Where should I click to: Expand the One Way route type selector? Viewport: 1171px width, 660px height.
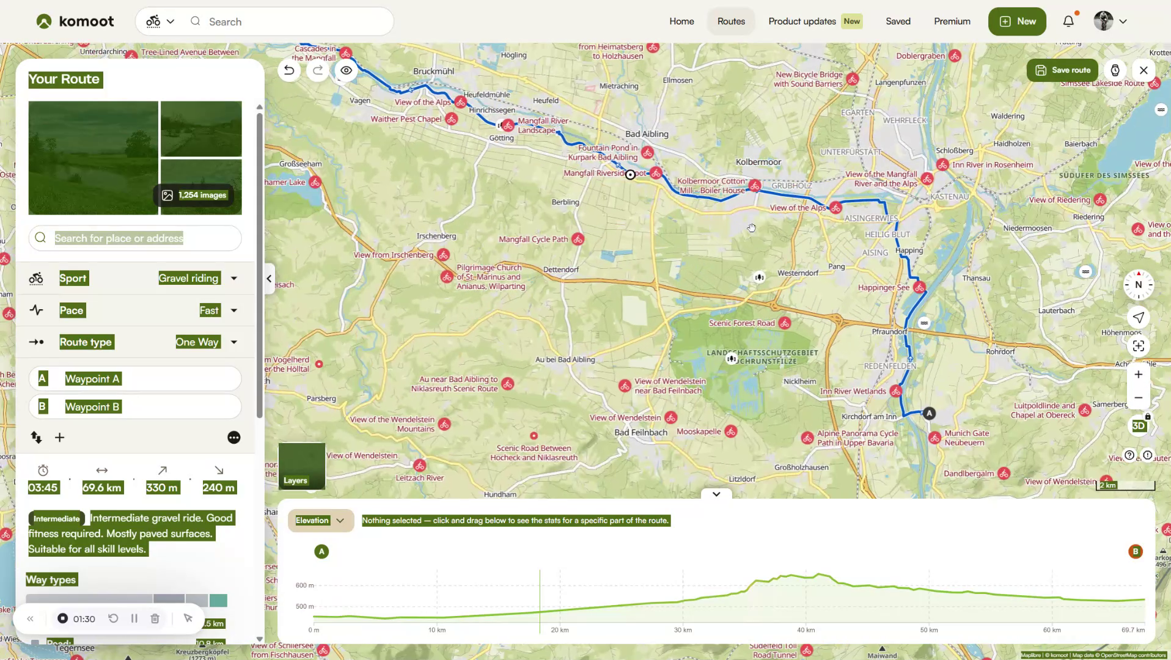233,342
